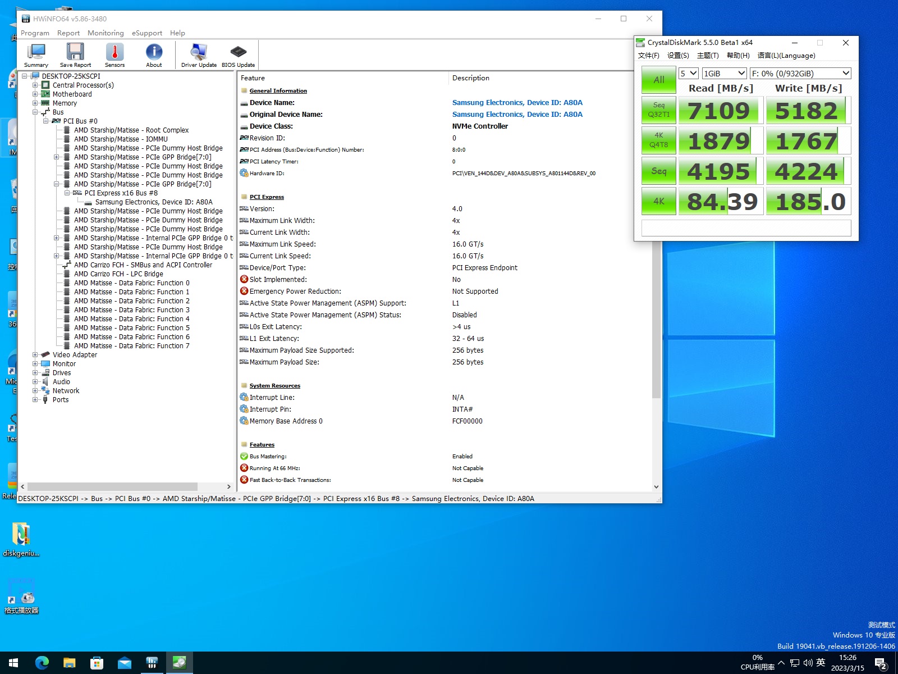Select AMD Carrizo FCH - LPC Bridge

pyautogui.click(x=118, y=274)
